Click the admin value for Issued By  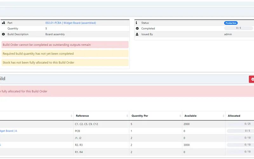point(228,34)
